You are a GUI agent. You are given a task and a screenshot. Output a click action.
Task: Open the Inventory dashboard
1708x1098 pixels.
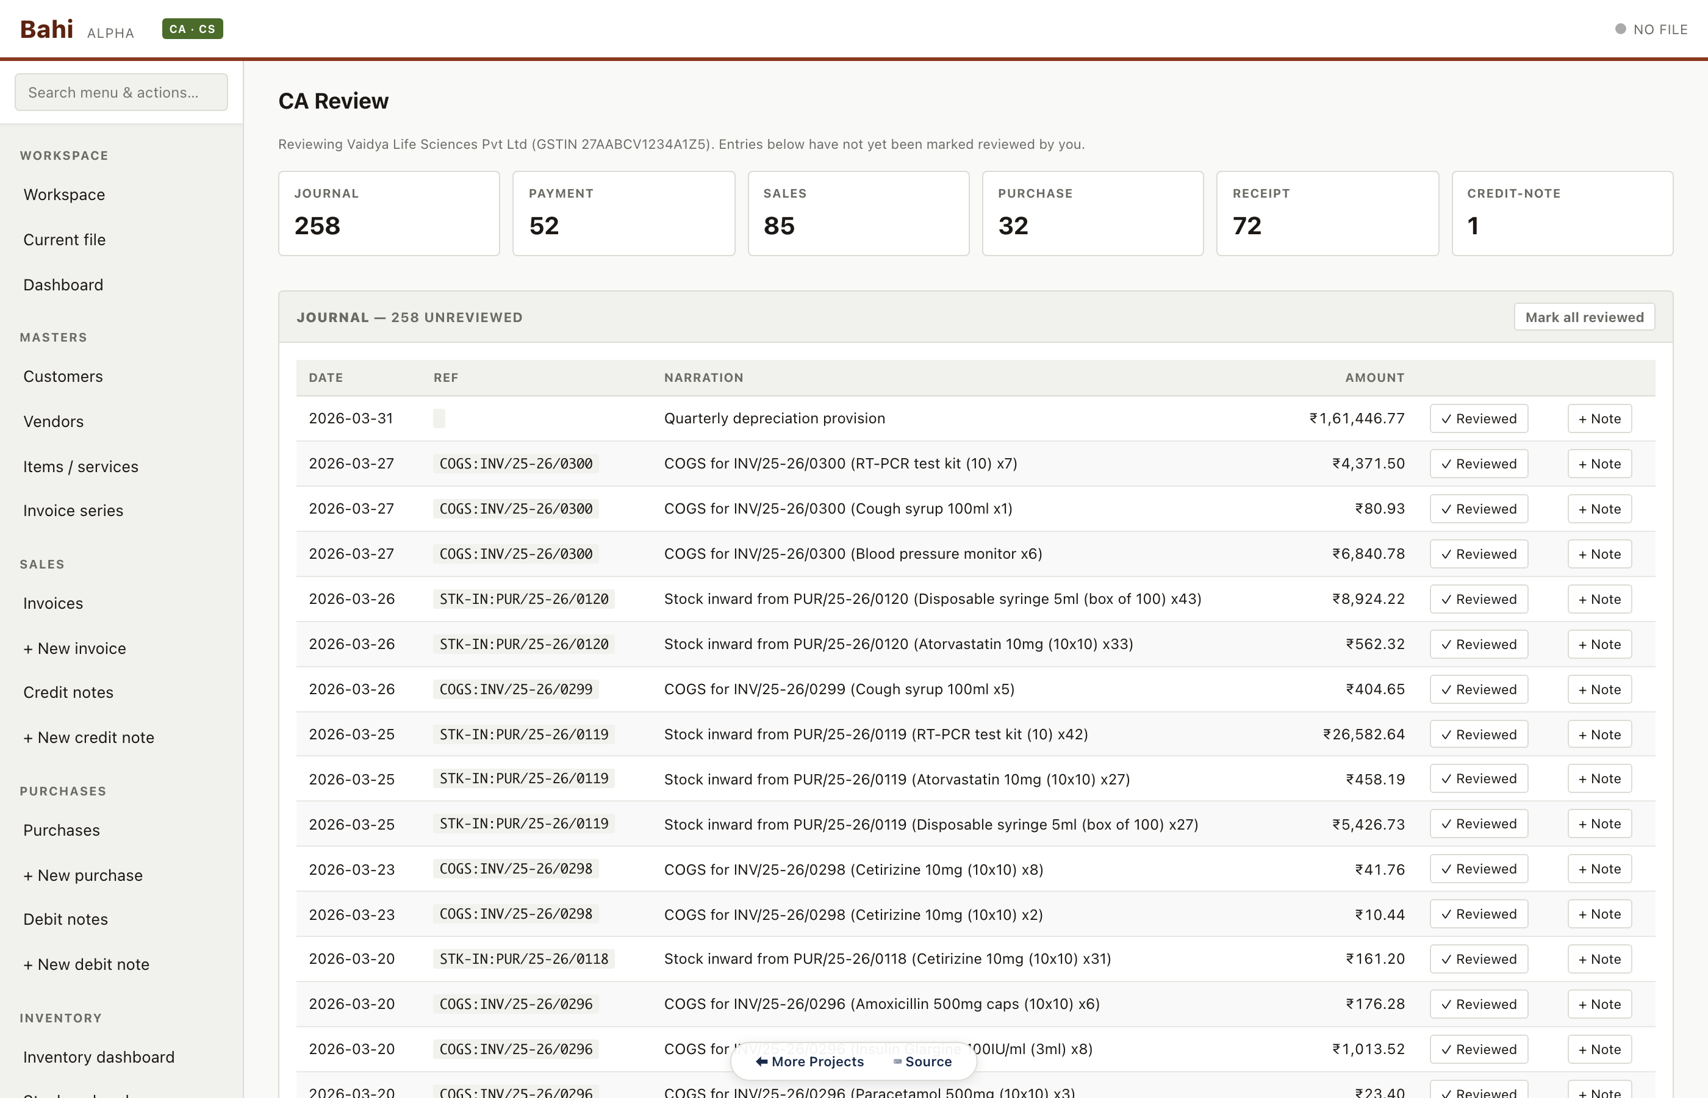[x=98, y=1057]
